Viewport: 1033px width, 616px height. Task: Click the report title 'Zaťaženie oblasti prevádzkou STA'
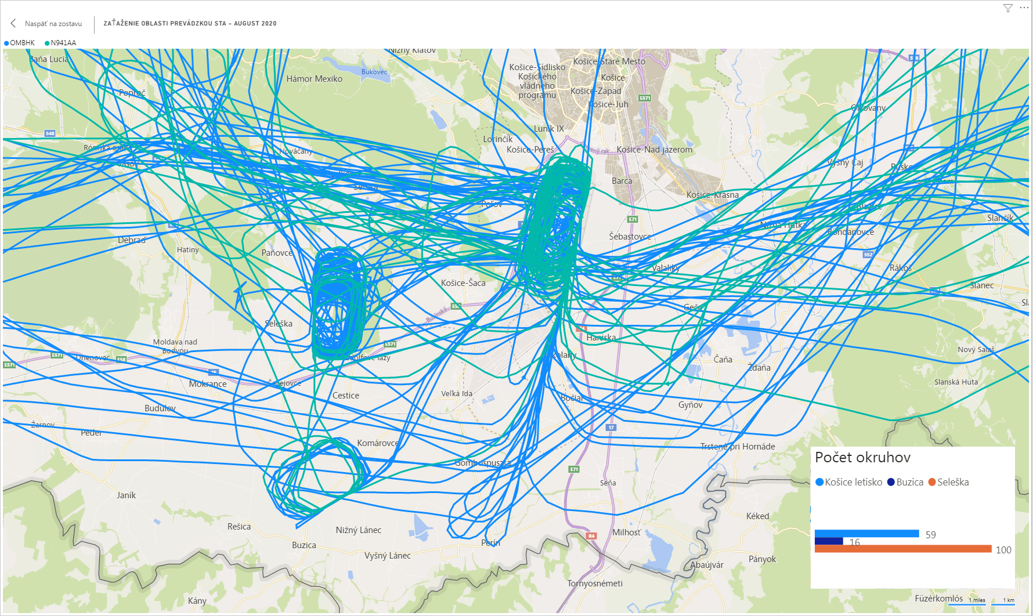point(190,24)
